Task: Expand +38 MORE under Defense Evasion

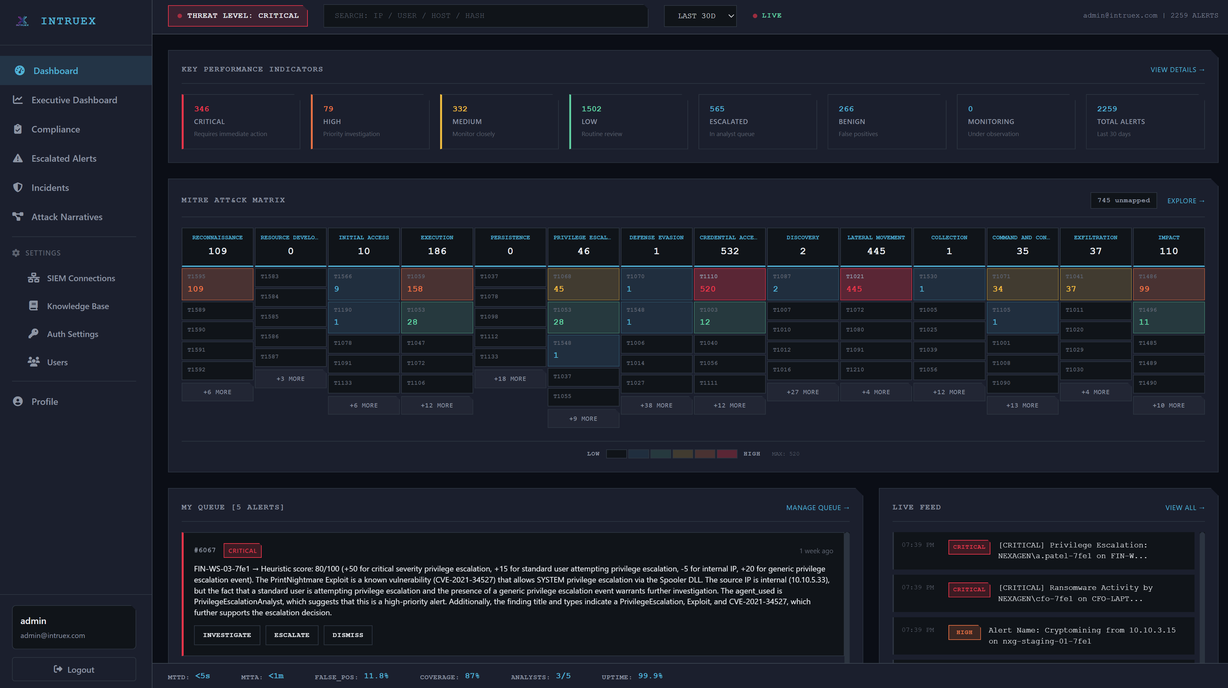Action: tap(657, 405)
